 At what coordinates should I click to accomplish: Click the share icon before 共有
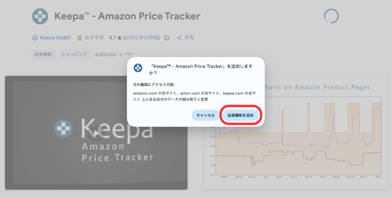coord(179,38)
